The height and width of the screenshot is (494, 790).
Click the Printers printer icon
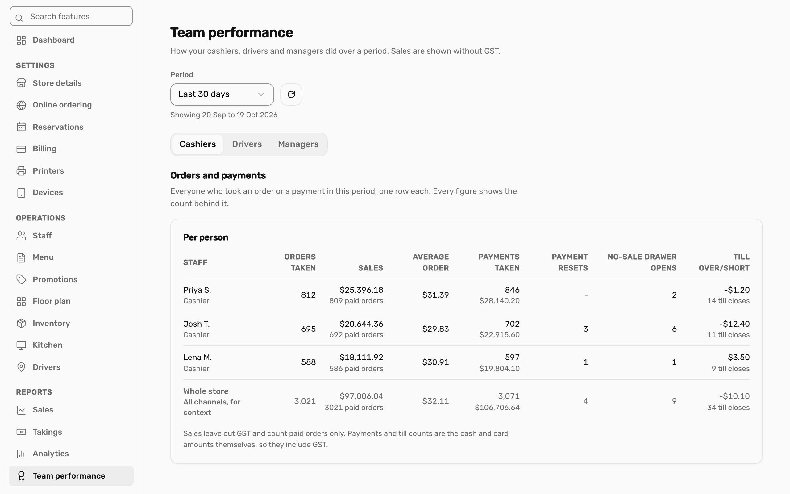click(x=21, y=170)
